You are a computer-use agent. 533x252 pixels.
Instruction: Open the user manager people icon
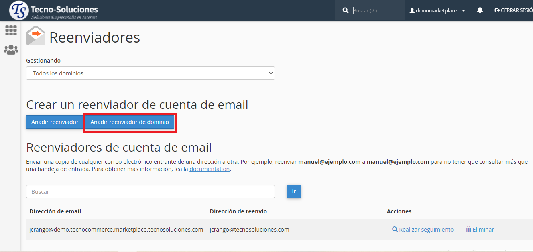tap(11, 50)
